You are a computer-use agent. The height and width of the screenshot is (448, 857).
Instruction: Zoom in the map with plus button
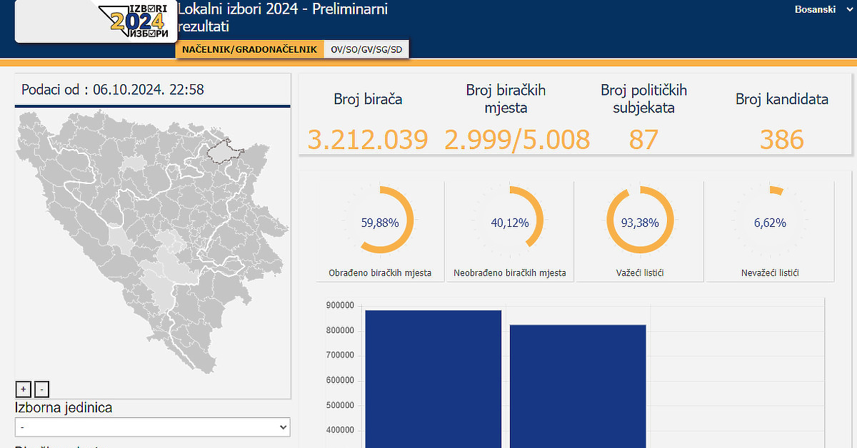tap(23, 389)
